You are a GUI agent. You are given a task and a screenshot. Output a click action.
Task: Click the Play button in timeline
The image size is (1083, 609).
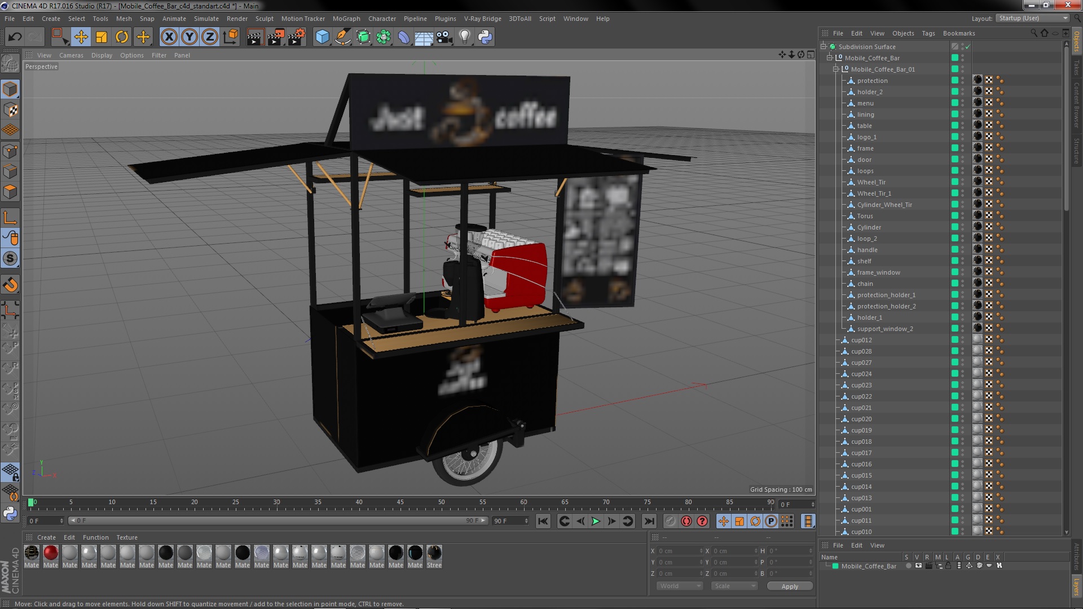(x=595, y=521)
